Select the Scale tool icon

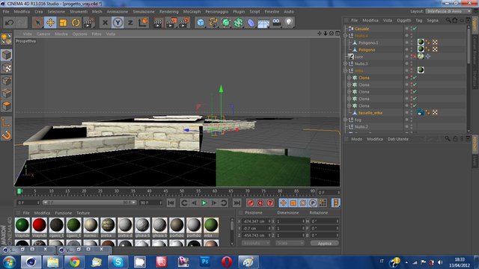(x=63, y=22)
